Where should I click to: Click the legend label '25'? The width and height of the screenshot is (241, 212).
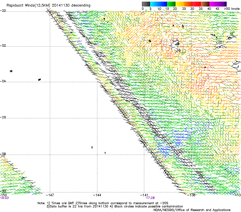[184, 9]
